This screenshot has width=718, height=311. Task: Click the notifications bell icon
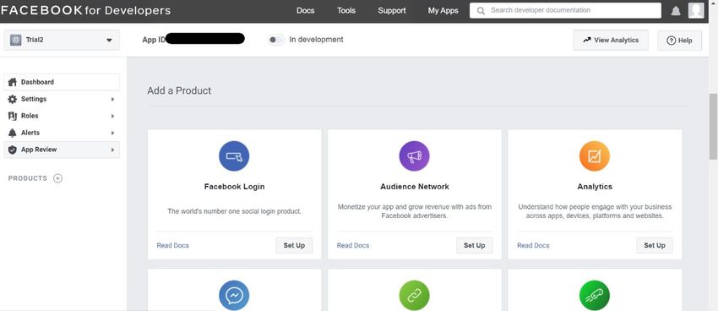pyautogui.click(x=676, y=11)
